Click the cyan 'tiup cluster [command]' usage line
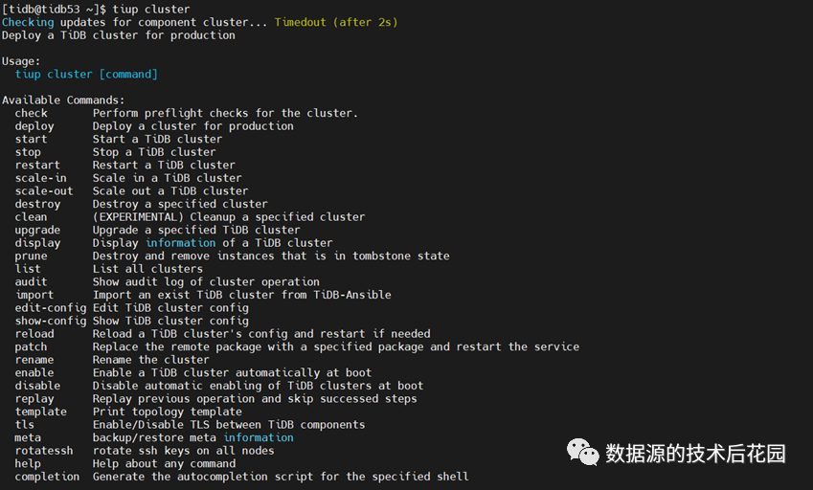 point(86,74)
